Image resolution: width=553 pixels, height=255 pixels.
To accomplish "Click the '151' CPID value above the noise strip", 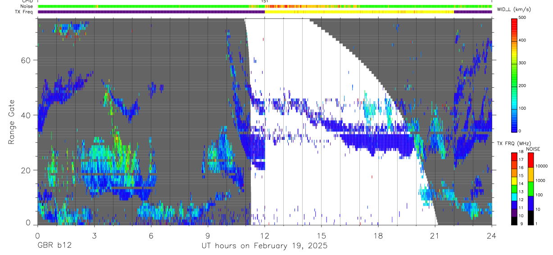I will 265,2.
